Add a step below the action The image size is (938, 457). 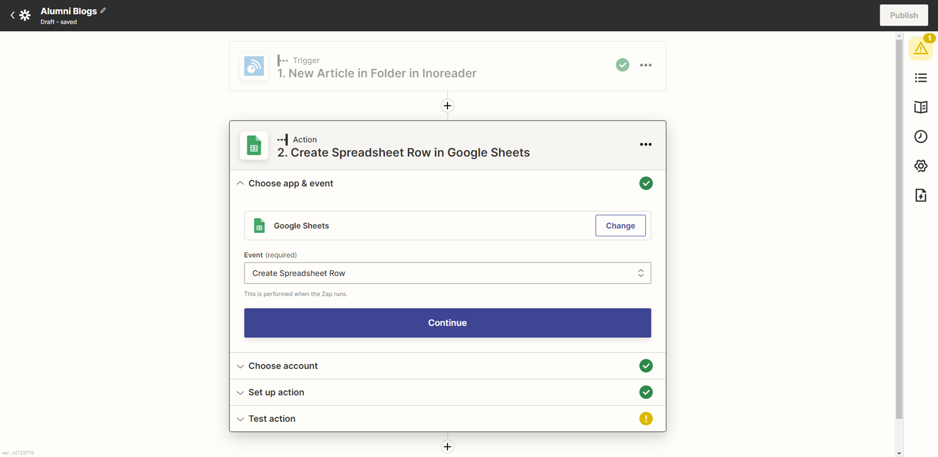tap(447, 447)
